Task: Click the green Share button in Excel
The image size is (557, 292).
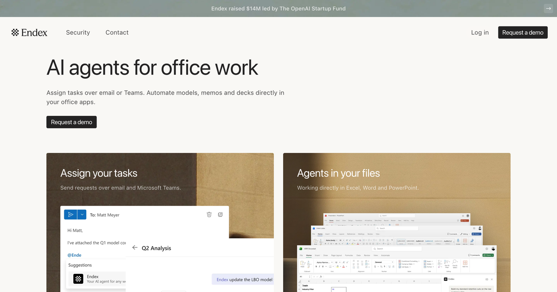Action: [488, 255]
